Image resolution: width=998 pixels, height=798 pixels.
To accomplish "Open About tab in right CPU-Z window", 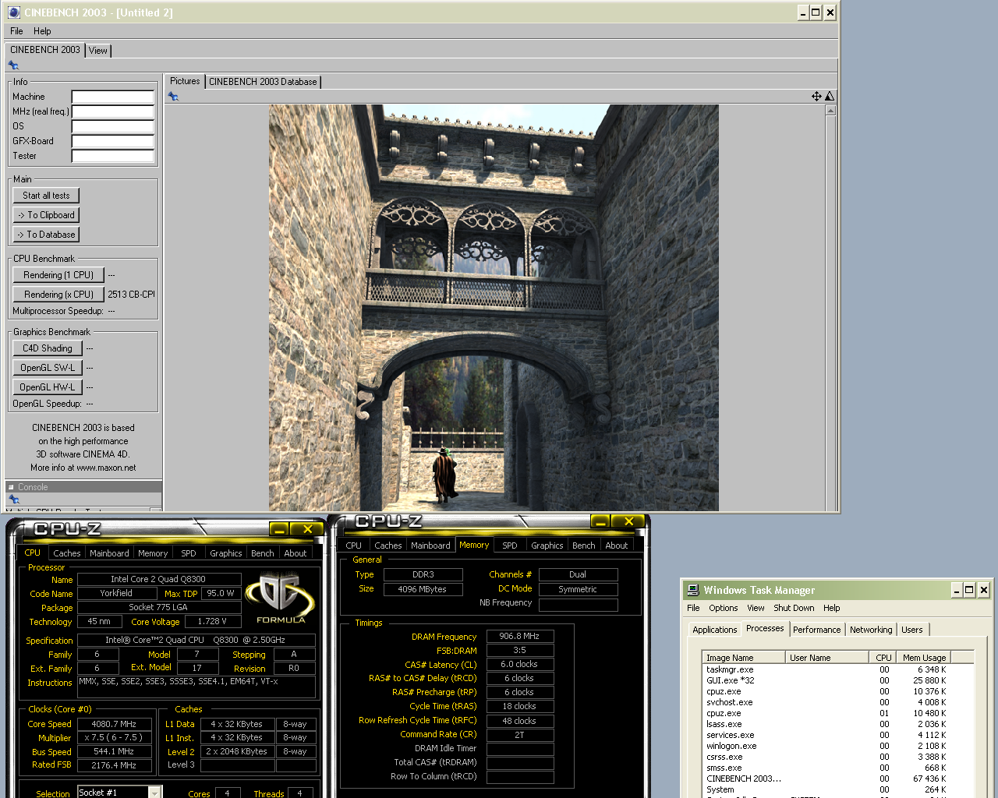I will [617, 546].
